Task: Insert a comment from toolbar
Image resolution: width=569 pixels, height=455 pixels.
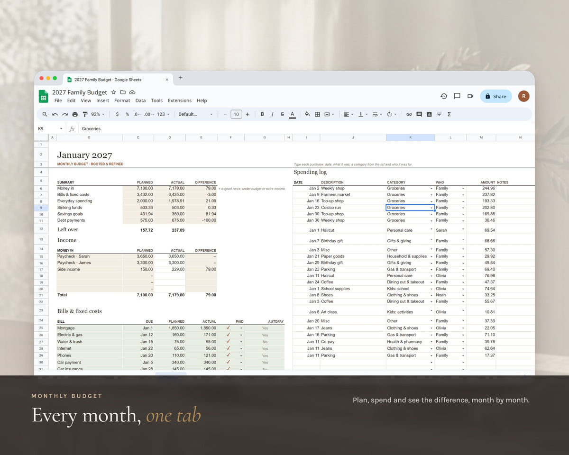Action: (419, 114)
